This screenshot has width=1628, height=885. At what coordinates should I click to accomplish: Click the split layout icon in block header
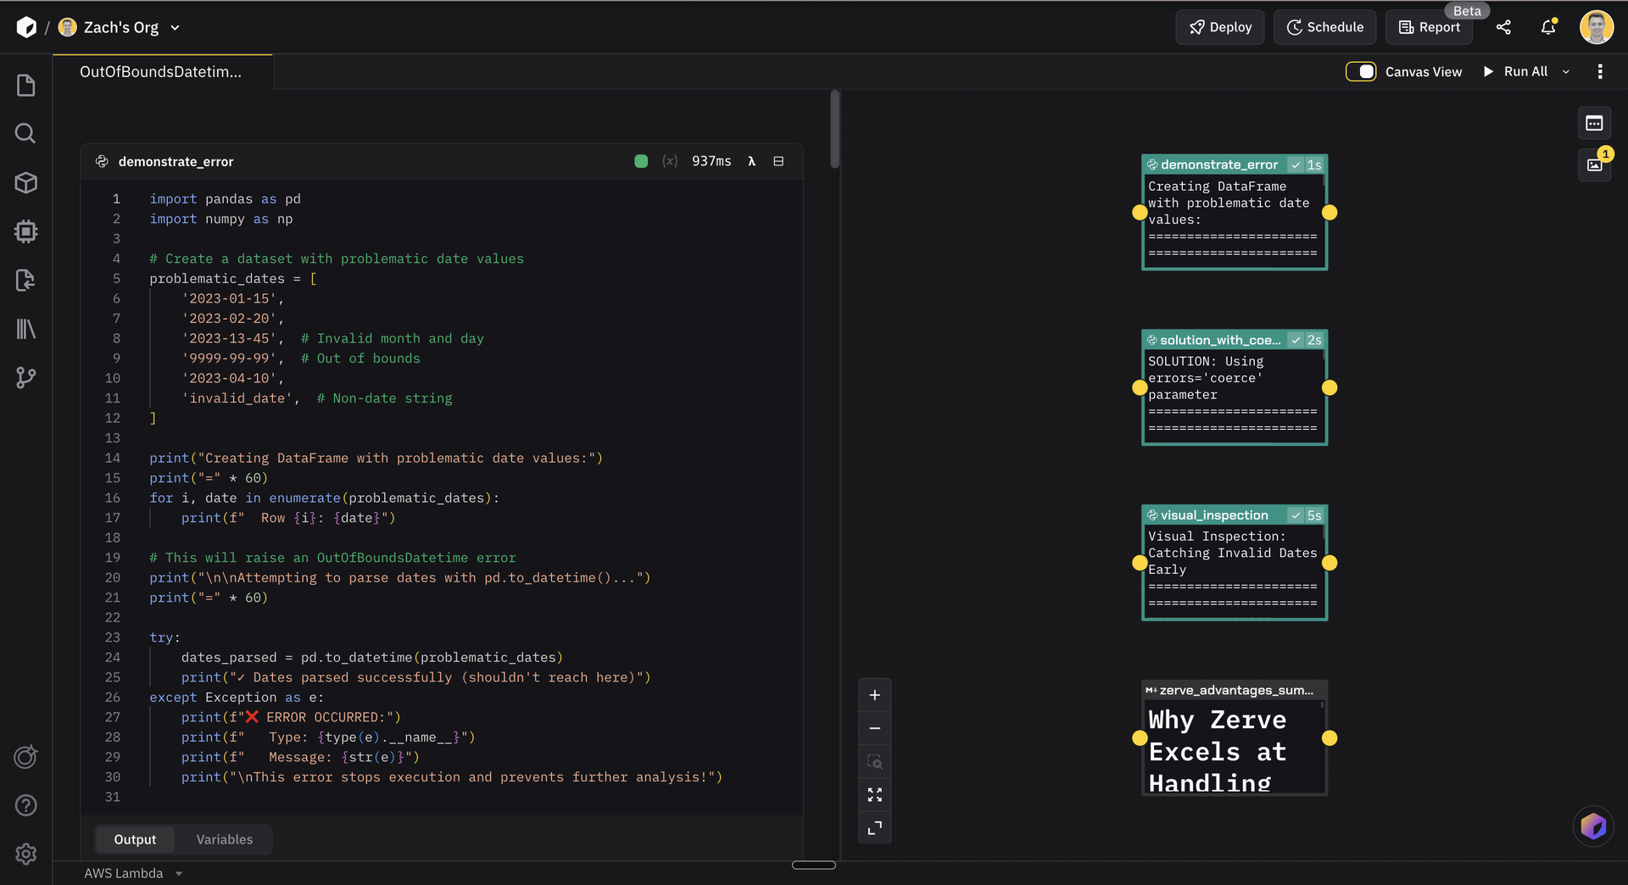[778, 161]
